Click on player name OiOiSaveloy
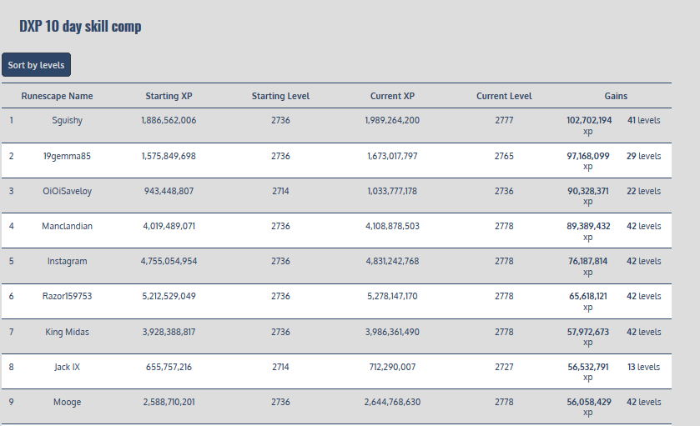The image size is (700, 426). tap(67, 191)
